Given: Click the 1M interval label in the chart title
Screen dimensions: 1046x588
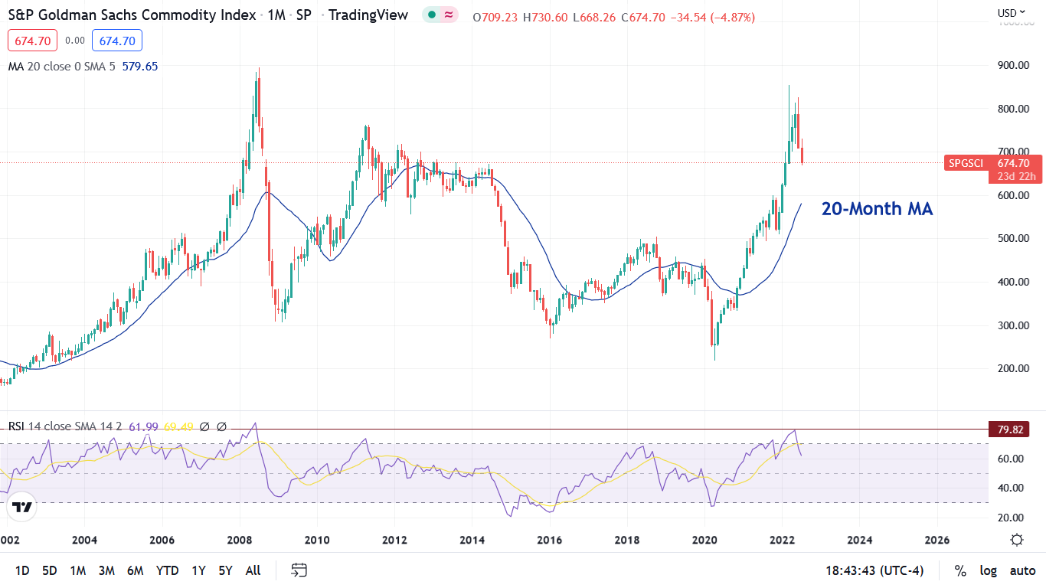Looking at the screenshot, I should pos(277,15).
